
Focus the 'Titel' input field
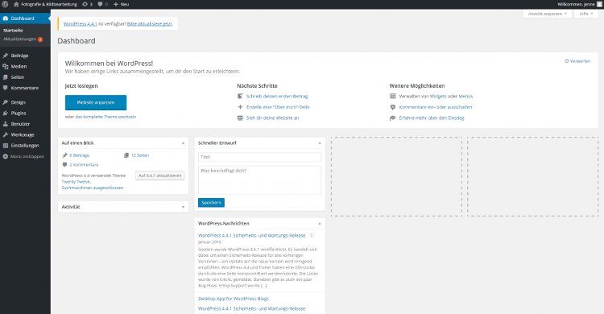pos(259,157)
